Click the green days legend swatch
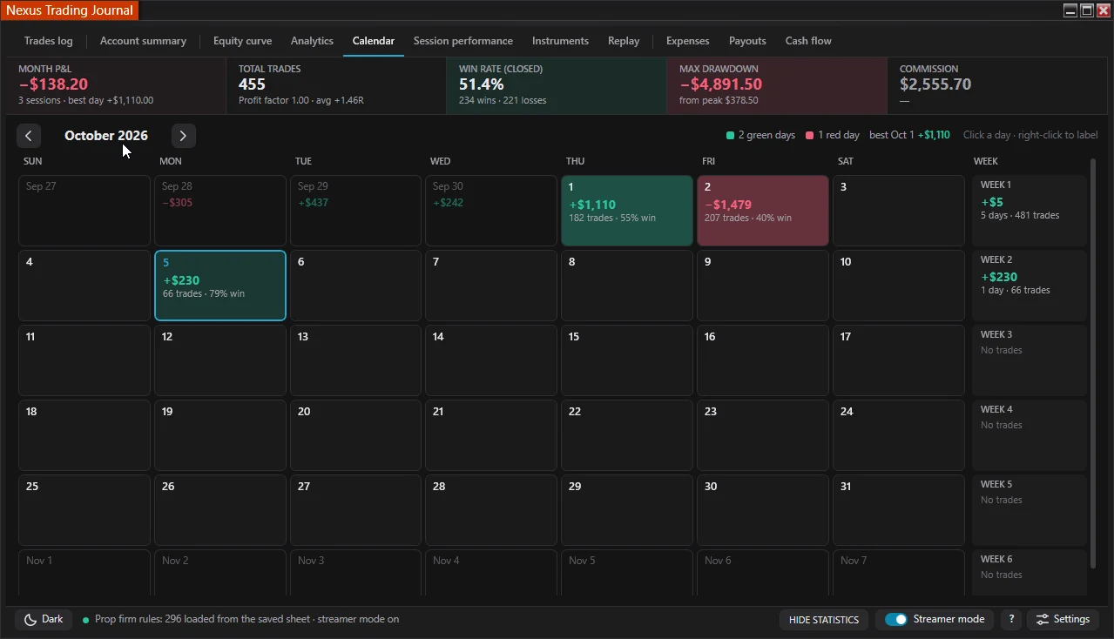This screenshot has width=1114, height=639. (730, 136)
